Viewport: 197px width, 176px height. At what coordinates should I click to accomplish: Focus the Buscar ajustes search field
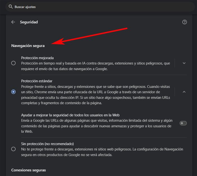pos(100,7)
